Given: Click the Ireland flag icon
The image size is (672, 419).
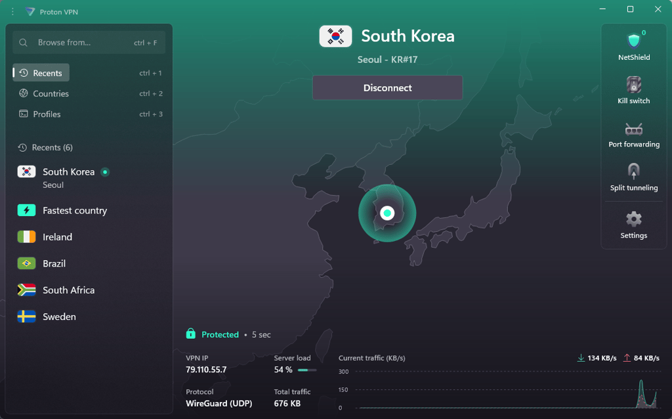Looking at the screenshot, I should tap(26, 236).
